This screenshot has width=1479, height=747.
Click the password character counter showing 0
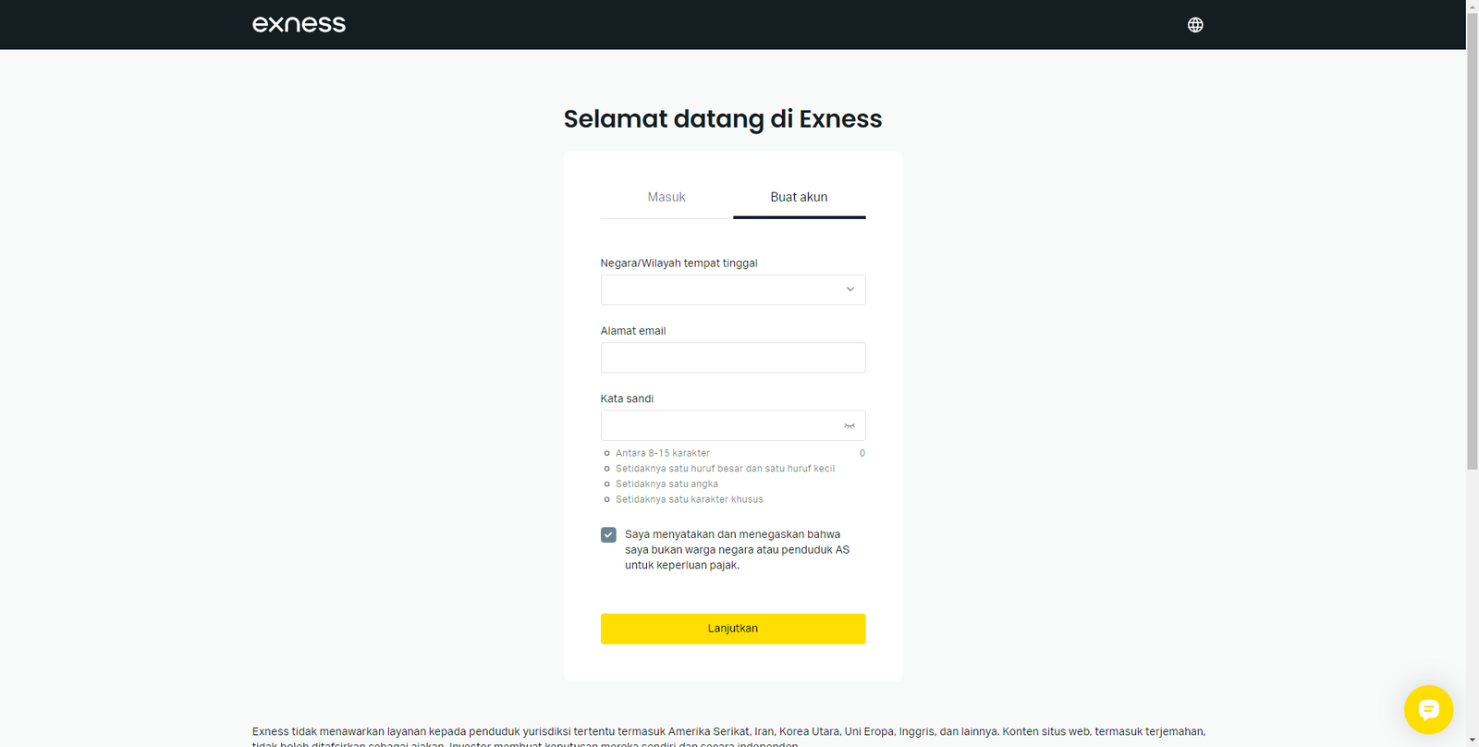(862, 452)
